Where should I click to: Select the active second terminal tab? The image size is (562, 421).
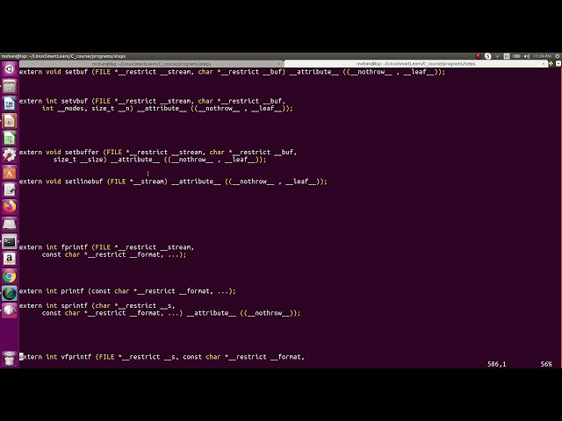pos(415,64)
